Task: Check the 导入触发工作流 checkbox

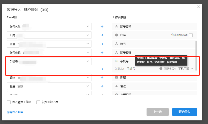Action: 9,102
